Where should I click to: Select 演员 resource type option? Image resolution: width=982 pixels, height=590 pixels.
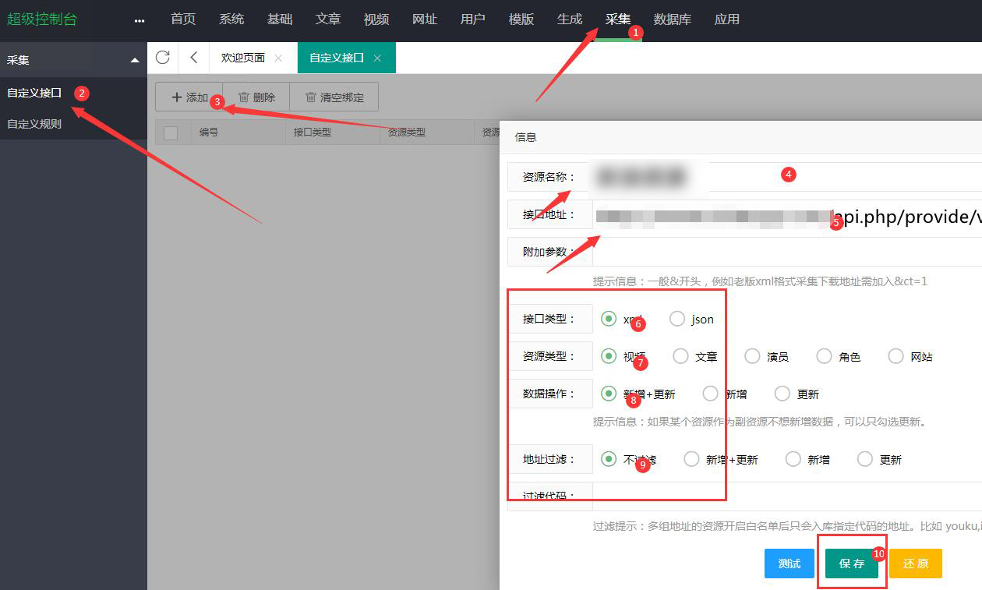point(751,356)
